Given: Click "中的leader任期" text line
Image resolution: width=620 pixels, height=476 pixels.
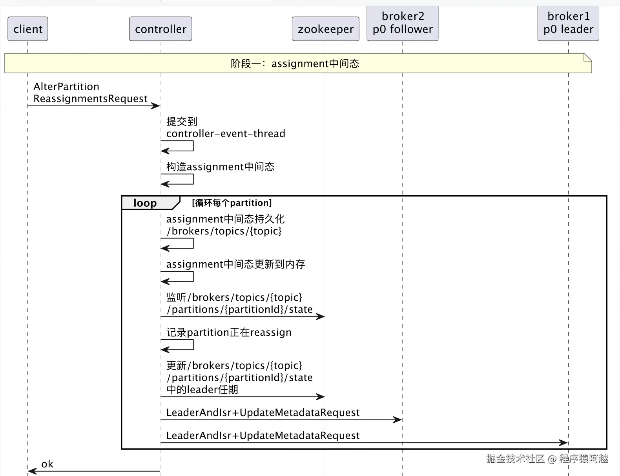Looking at the screenshot, I should (202, 389).
